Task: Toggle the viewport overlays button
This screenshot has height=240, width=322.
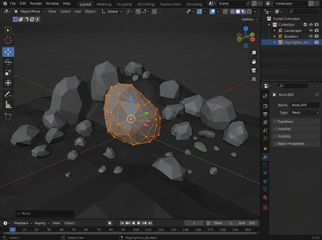Action: (x=212, y=12)
